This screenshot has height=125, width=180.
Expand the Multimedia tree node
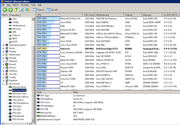pyautogui.click(x=3, y=55)
